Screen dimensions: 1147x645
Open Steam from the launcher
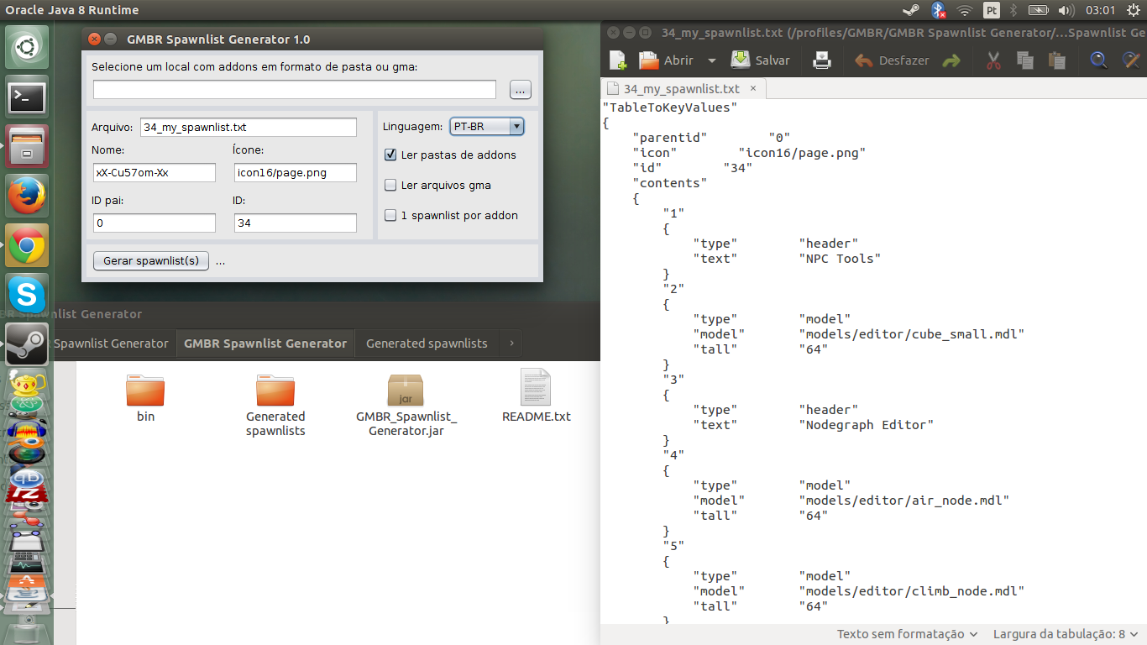(x=27, y=343)
